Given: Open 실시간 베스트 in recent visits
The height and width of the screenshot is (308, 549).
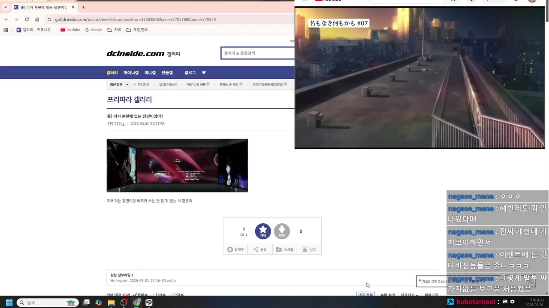Looking at the screenshot, I should tap(168, 85).
